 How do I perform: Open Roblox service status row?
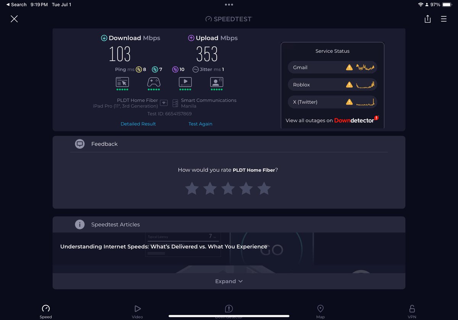pyautogui.click(x=332, y=85)
